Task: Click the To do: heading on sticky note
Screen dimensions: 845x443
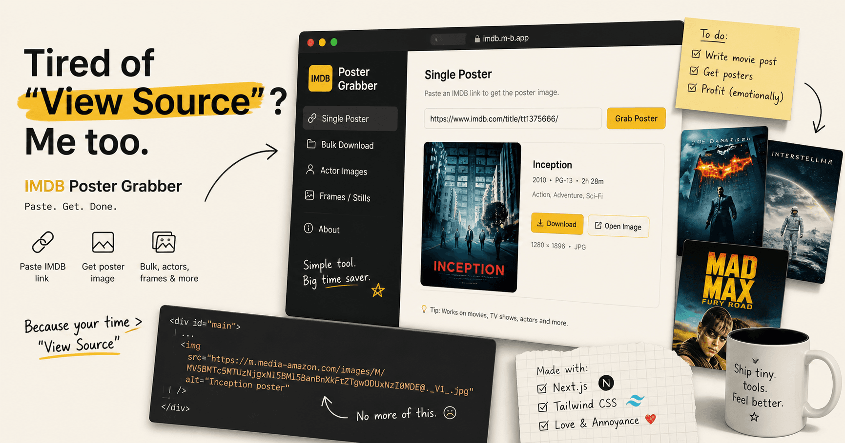Action: coord(714,35)
